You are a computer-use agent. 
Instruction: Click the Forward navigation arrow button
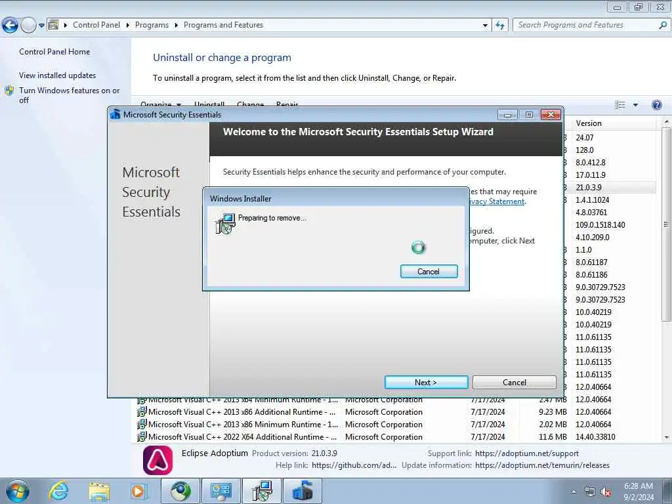click(x=28, y=26)
